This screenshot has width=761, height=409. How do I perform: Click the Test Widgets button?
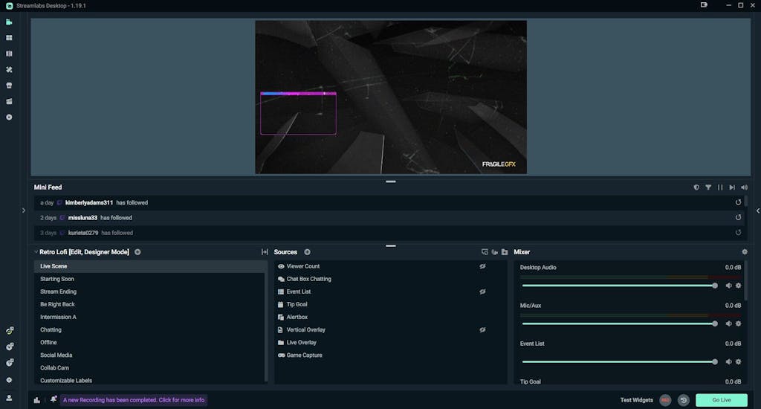[636, 400]
